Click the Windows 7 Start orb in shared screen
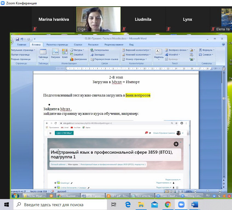This screenshot has height=210, width=232. tap(16, 196)
